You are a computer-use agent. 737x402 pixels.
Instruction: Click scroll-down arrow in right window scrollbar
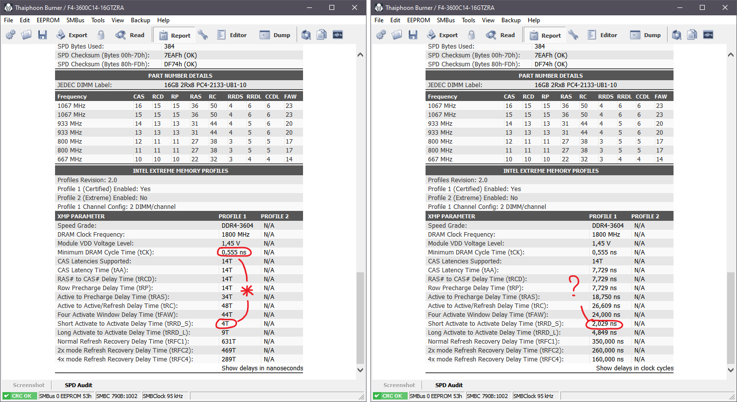[730, 369]
